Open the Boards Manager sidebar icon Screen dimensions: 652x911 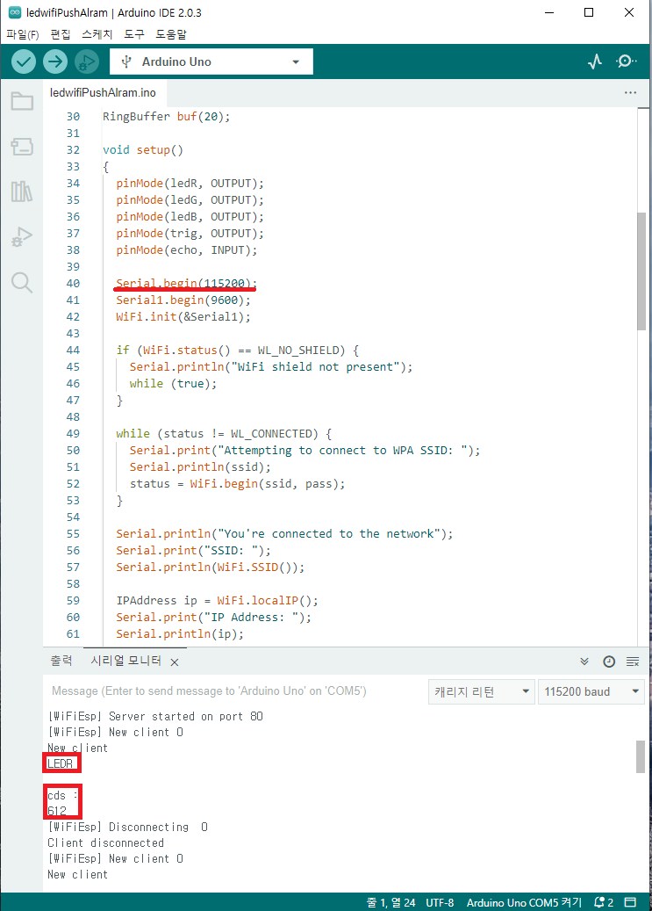[22, 146]
